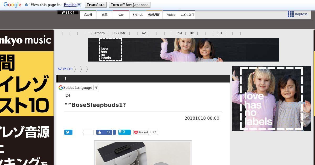Click the Google logo in translate bar
315x165 pixels.
pyautogui.click(x=12, y=5)
